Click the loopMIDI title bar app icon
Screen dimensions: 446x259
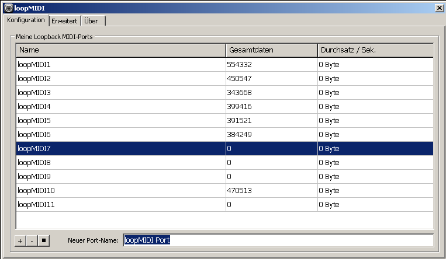[x=9, y=8]
